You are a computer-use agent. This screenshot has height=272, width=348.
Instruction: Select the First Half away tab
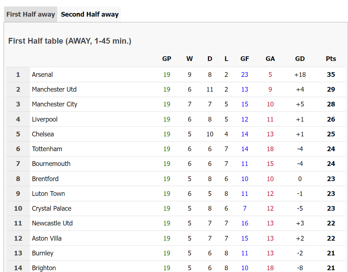point(31,14)
